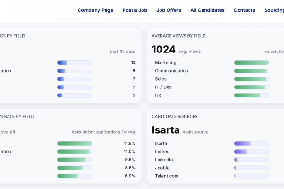Select the Sourcing menu item
The width and height of the screenshot is (284, 189).
click(x=274, y=10)
